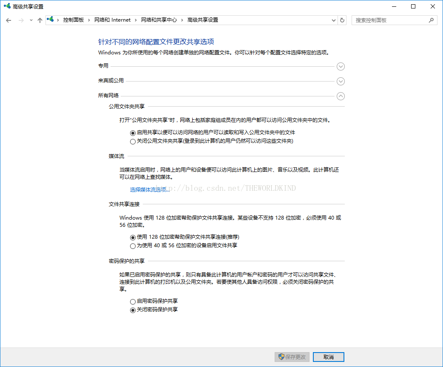Expand the arrow after 网络和共享中心 breadcrumb

(182, 20)
